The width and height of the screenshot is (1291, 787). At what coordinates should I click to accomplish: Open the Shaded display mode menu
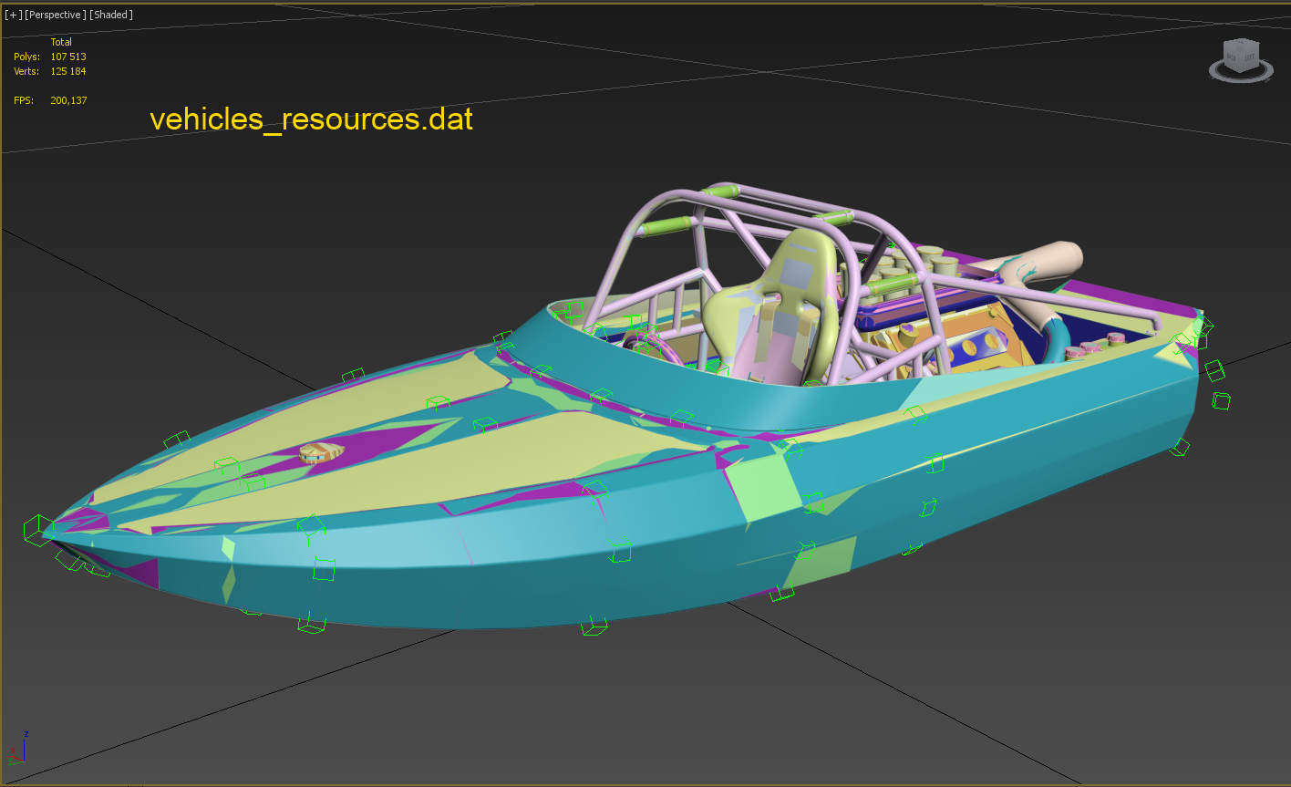pyautogui.click(x=110, y=15)
